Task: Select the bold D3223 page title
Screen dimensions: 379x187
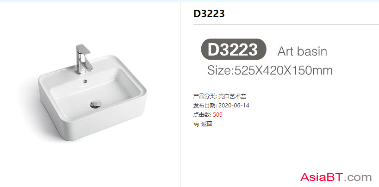Action: click(x=209, y=14)
